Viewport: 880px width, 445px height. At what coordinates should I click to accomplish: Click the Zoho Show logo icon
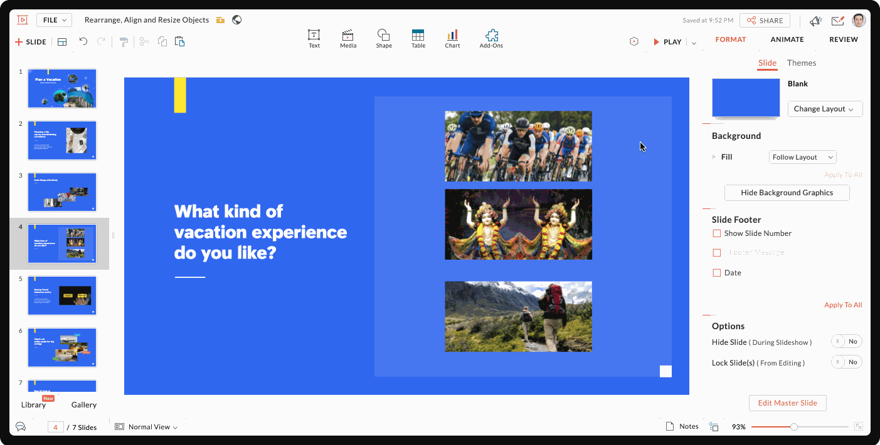click(x=23, y=20)
